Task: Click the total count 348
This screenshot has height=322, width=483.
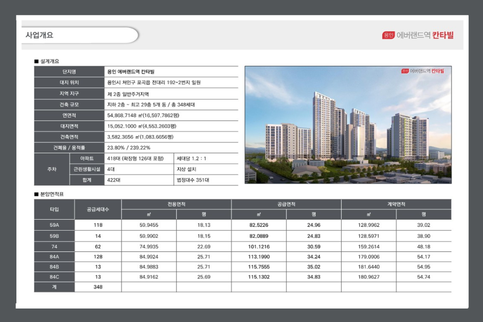Action: coord(98,287)
